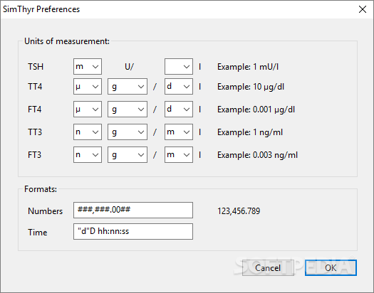This screenshot has height=293, width=374.
Task: Click the 'Numbers' field label
Action: (45, 211)
